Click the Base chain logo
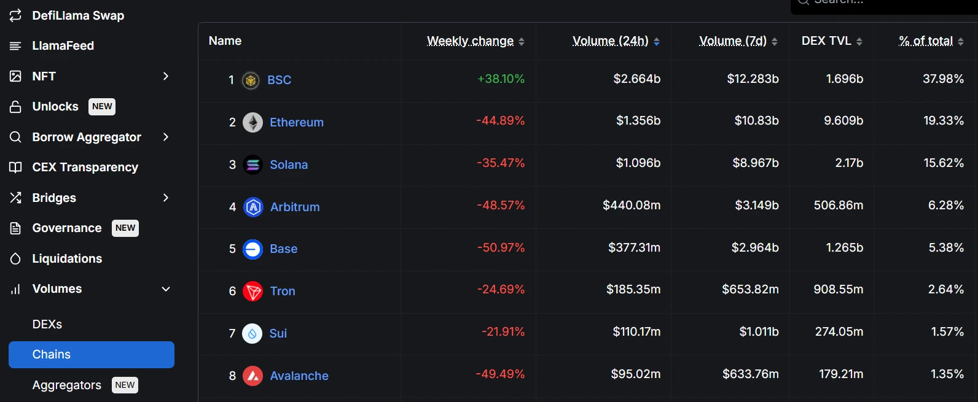The image size is (978, 402). (252, 249)
